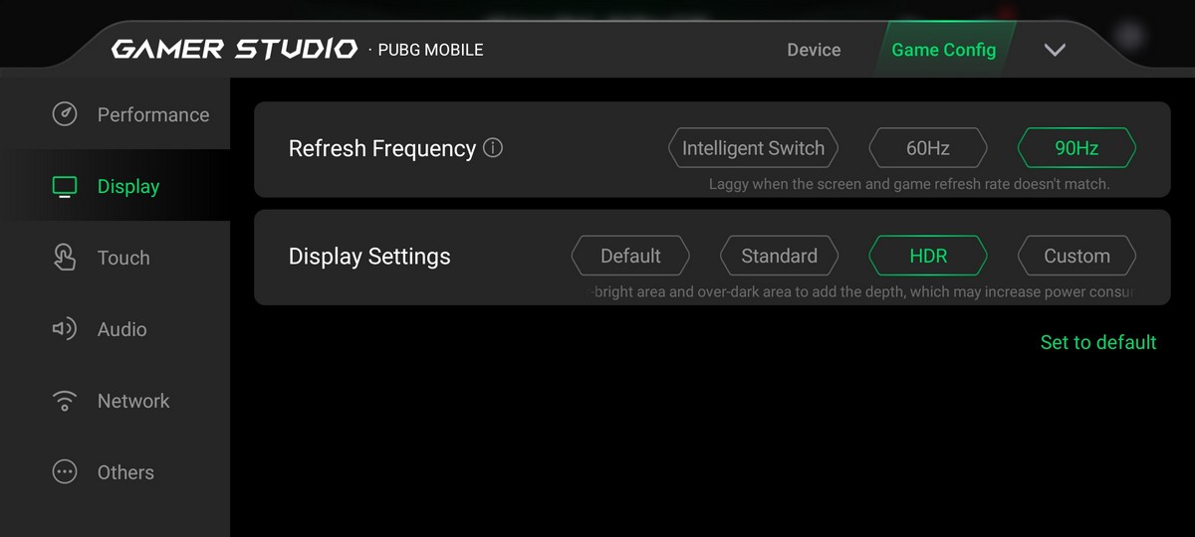
Task: Open the Network Wi-Fi icon
Action: coord(65,401)
